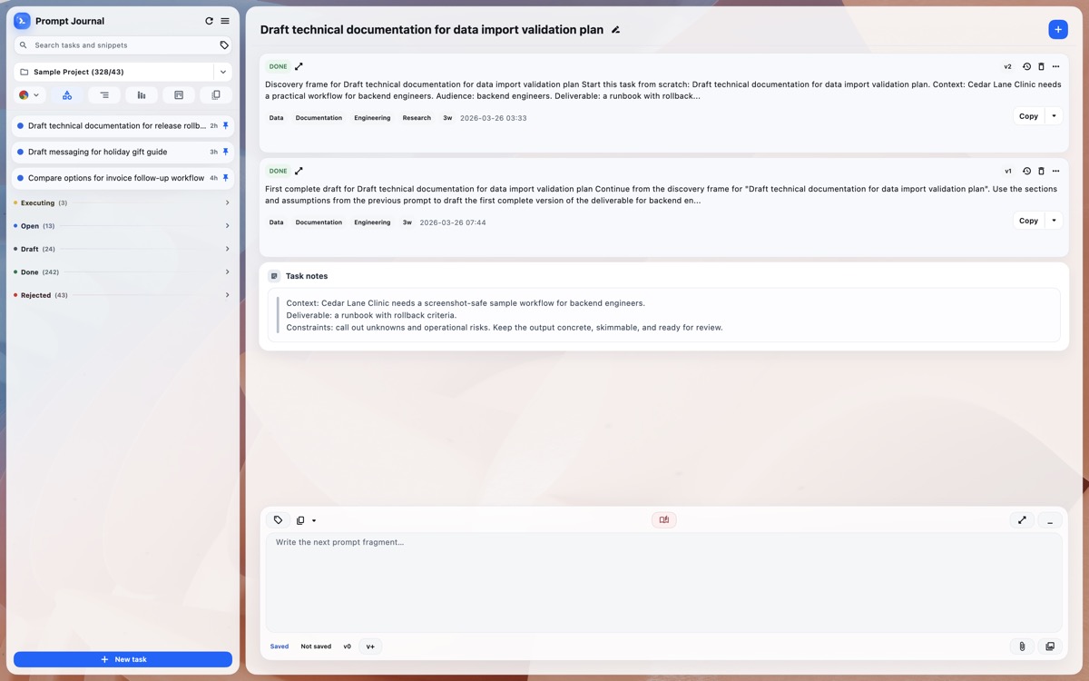
Task: Click the Sample Project (328/43) selector
Action: [113, 72]
